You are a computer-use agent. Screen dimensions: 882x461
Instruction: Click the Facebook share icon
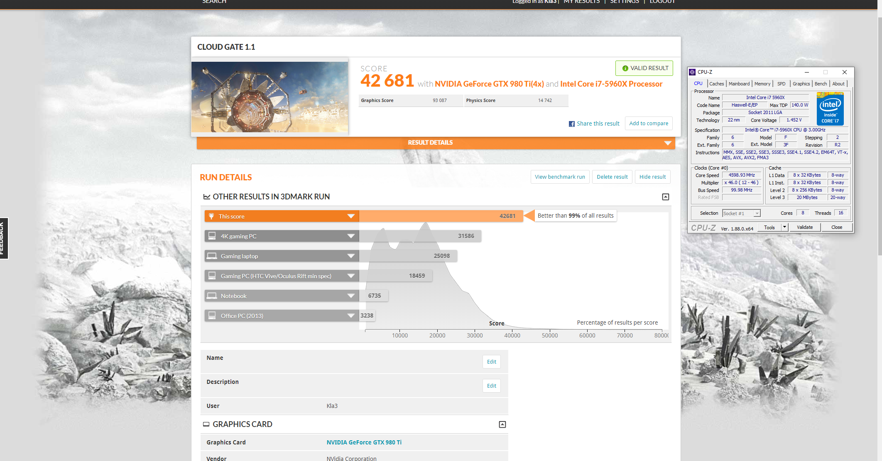coord(572,124)
